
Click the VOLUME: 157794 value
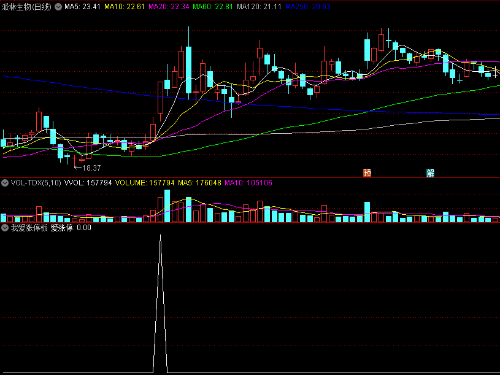coord(145,183)
